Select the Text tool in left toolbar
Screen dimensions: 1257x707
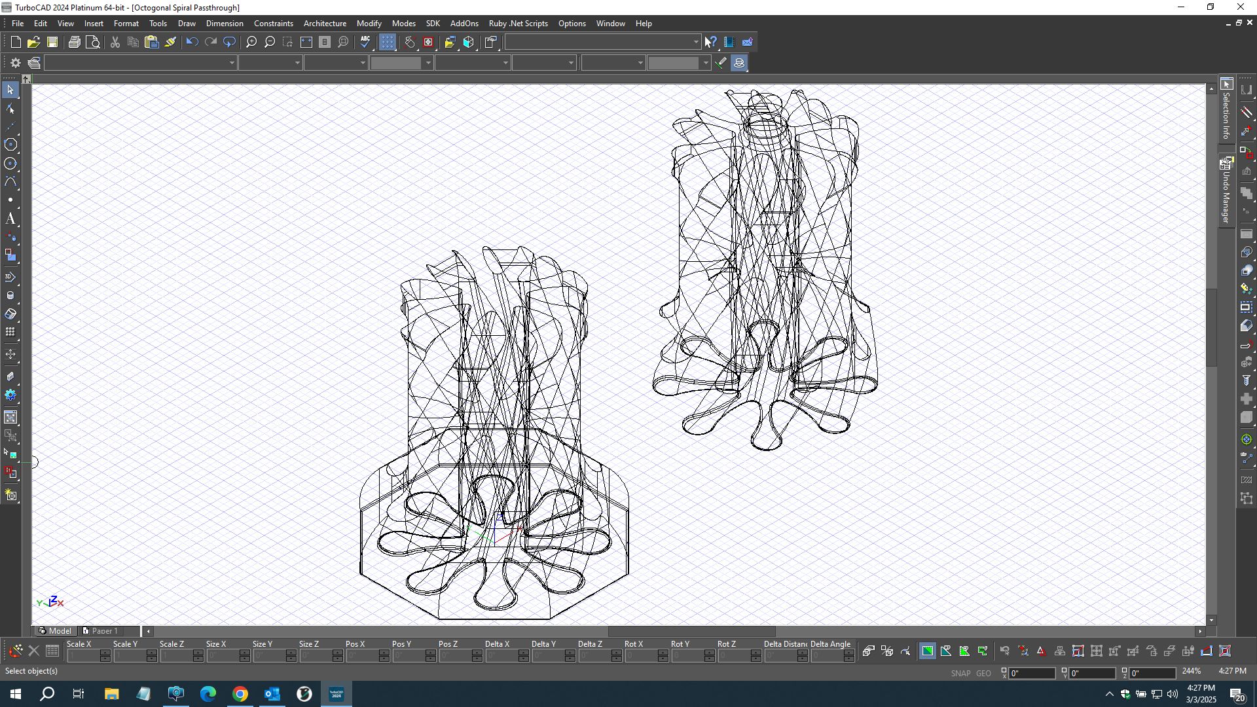[x=10, y=219]
